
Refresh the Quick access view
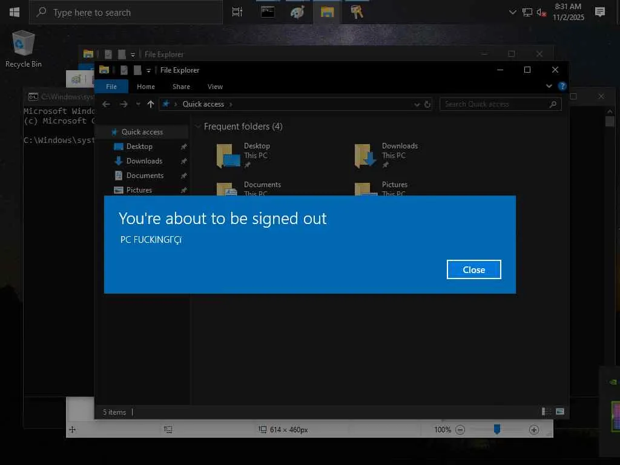coord(427,104)
